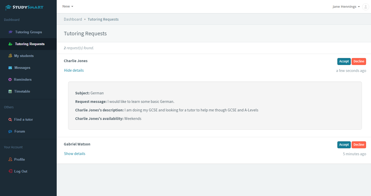Expand details for Gabriel Watson's request
Viewport: 371px width, 196px height.
(75, 153)
